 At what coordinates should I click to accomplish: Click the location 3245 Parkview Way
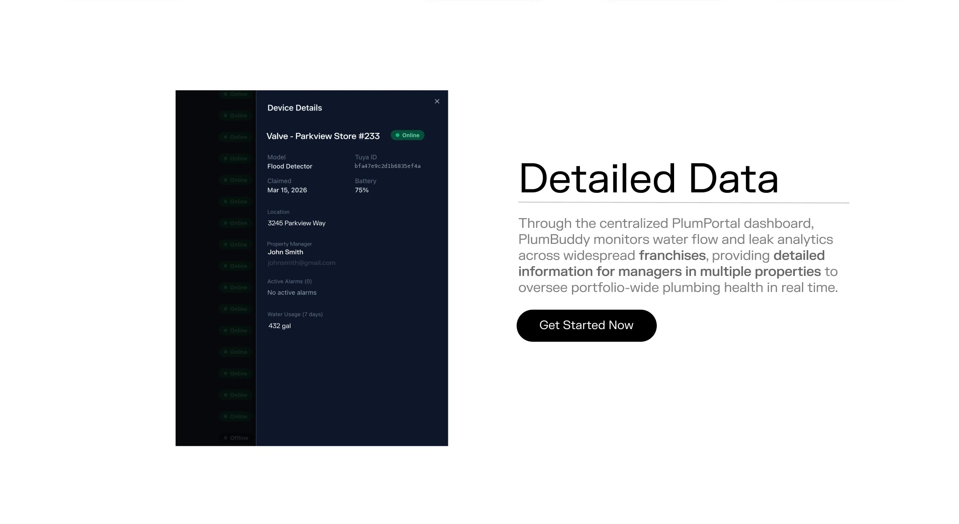pyautogui.click(x=296, y=223)
